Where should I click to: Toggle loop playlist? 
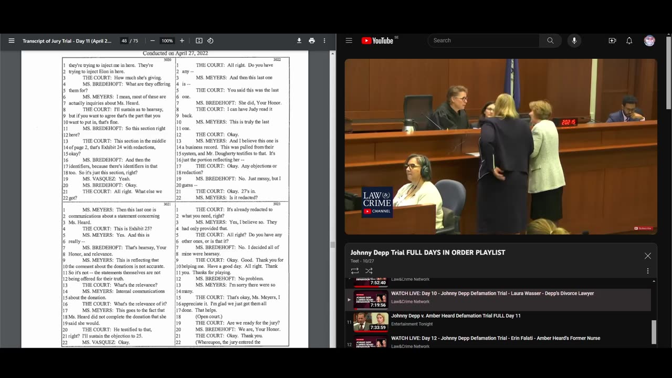tap(355, 271)
